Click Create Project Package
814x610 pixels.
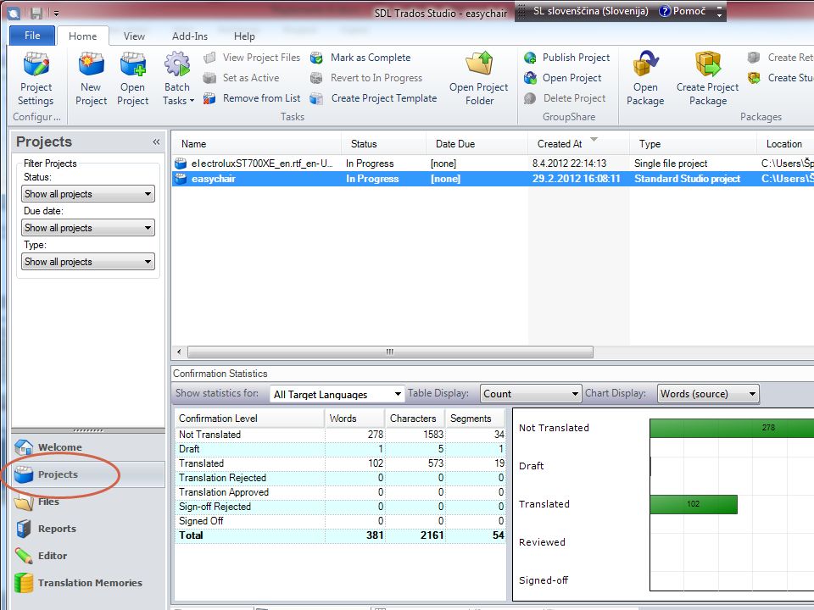click(x=707, y=79)
